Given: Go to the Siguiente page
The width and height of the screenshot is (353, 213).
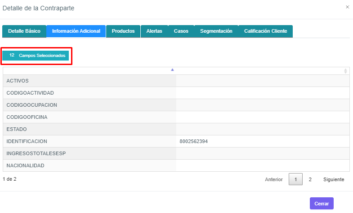Looking at the screenshot, I should pyautogui.click(x=334, y=179).
